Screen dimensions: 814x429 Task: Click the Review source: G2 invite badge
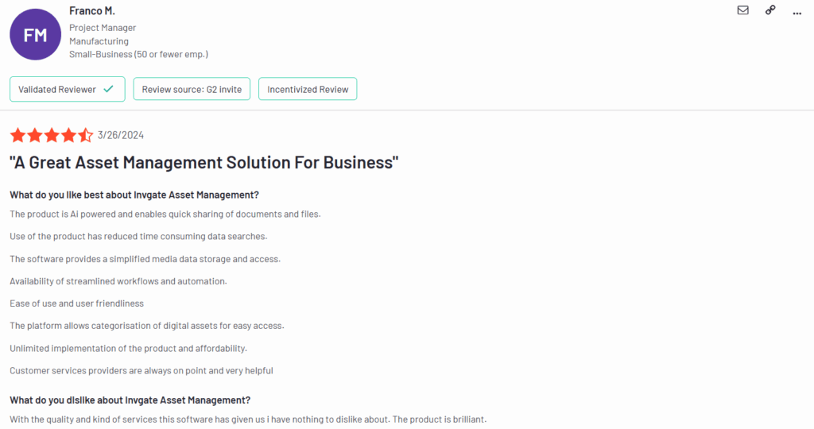click(x=192, y=89)
